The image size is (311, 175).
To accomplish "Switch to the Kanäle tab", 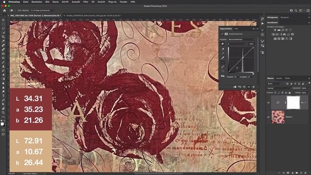I will pyautogui.click(x=279, y=78).
